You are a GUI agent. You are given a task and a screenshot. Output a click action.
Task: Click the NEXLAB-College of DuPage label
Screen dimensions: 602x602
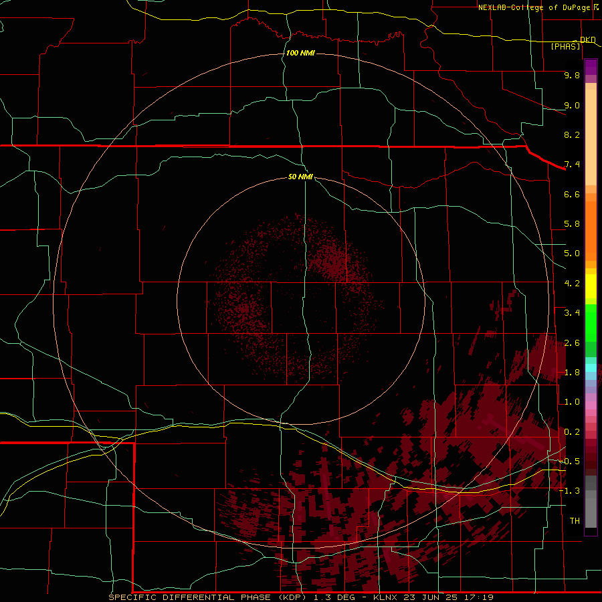tap(534, 7)
